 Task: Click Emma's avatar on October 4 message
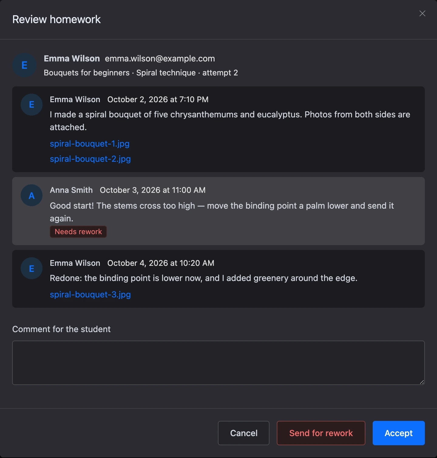tap(32, 268)
